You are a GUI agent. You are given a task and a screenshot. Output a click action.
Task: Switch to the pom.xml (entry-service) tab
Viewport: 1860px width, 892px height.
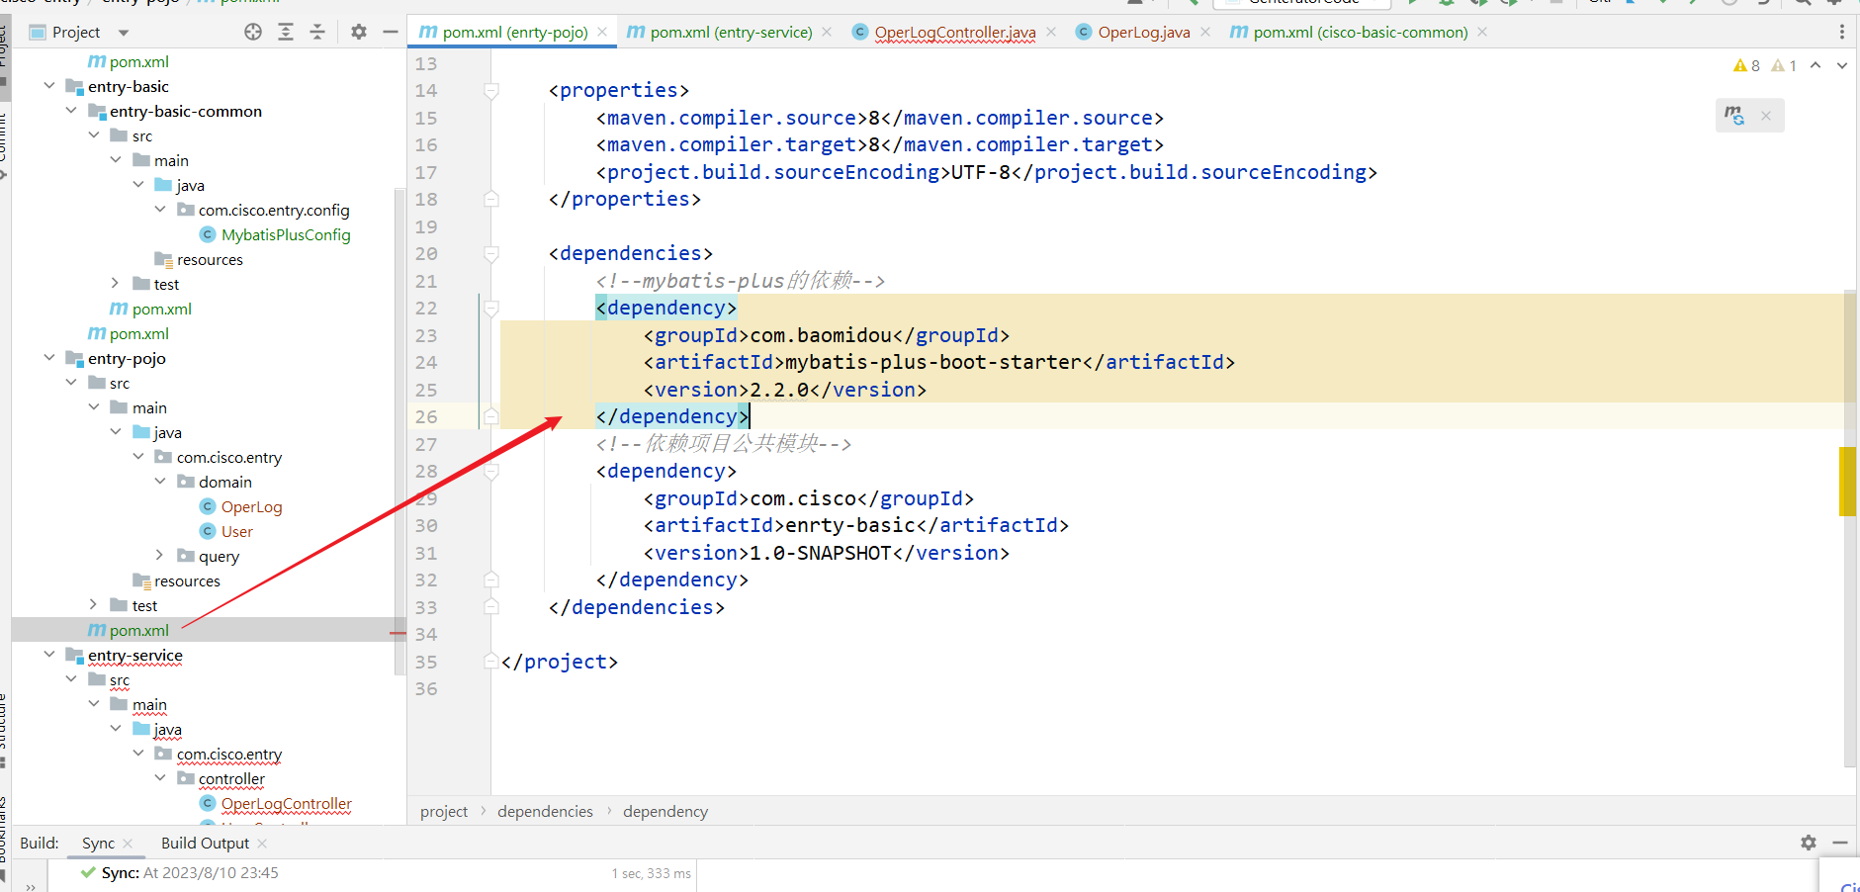tap(732, 32)
